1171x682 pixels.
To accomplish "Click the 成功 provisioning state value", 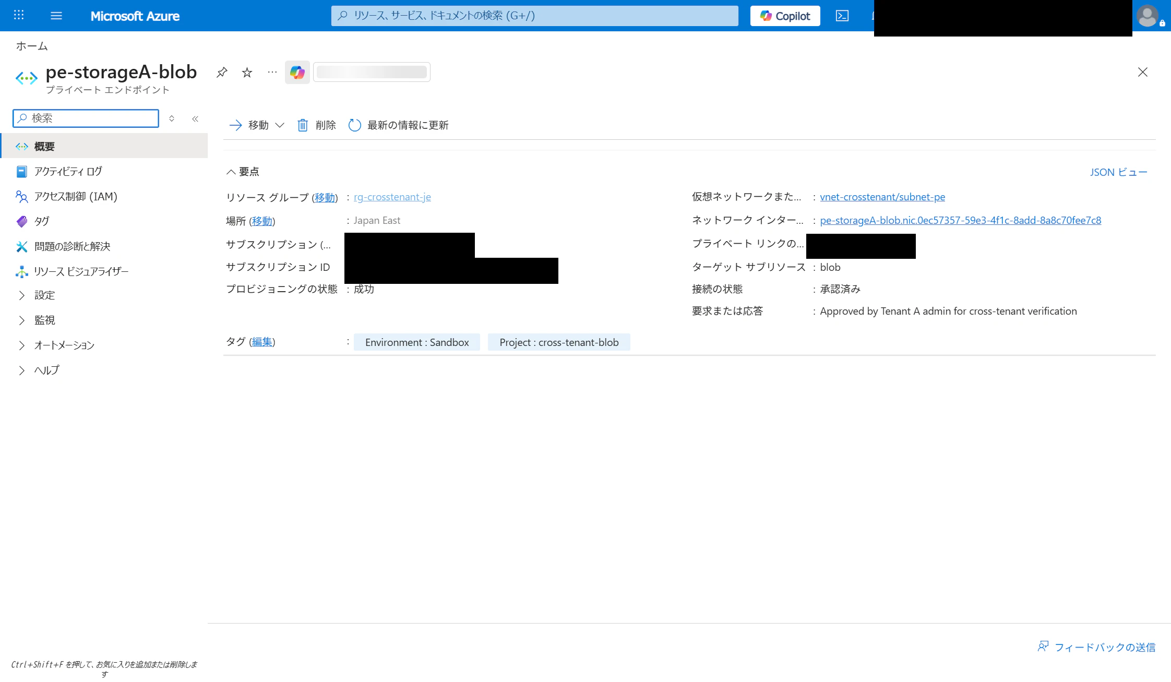I will pos(364,289).
